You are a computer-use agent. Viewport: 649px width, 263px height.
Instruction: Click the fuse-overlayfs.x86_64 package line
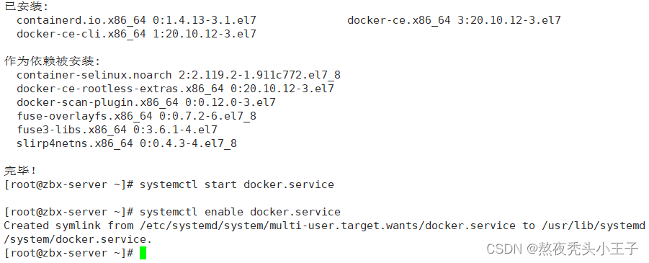(x=137, y=116)
